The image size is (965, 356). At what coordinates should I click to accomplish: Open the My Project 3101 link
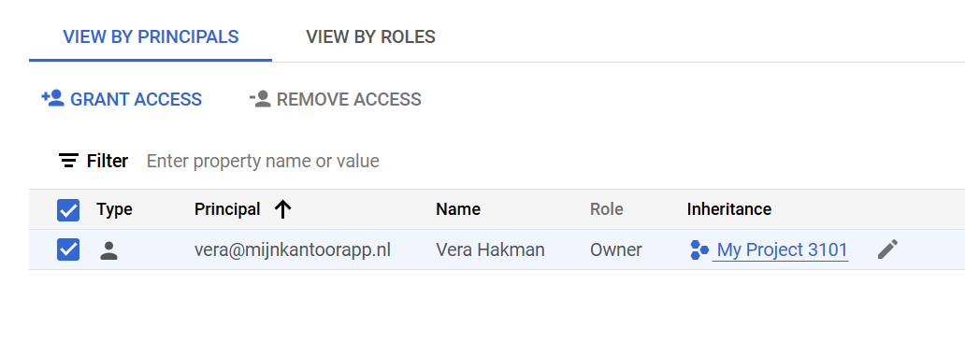(783, 250)
